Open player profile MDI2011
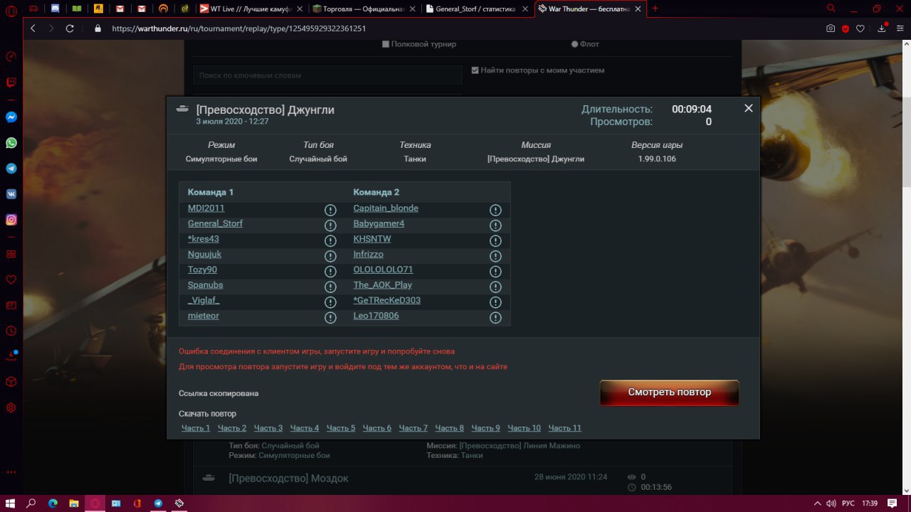Screen dimensions: 911x512 coord(206,208)
